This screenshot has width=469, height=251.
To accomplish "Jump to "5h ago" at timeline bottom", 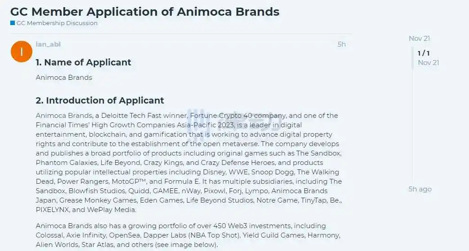I will tap(420, 189).
